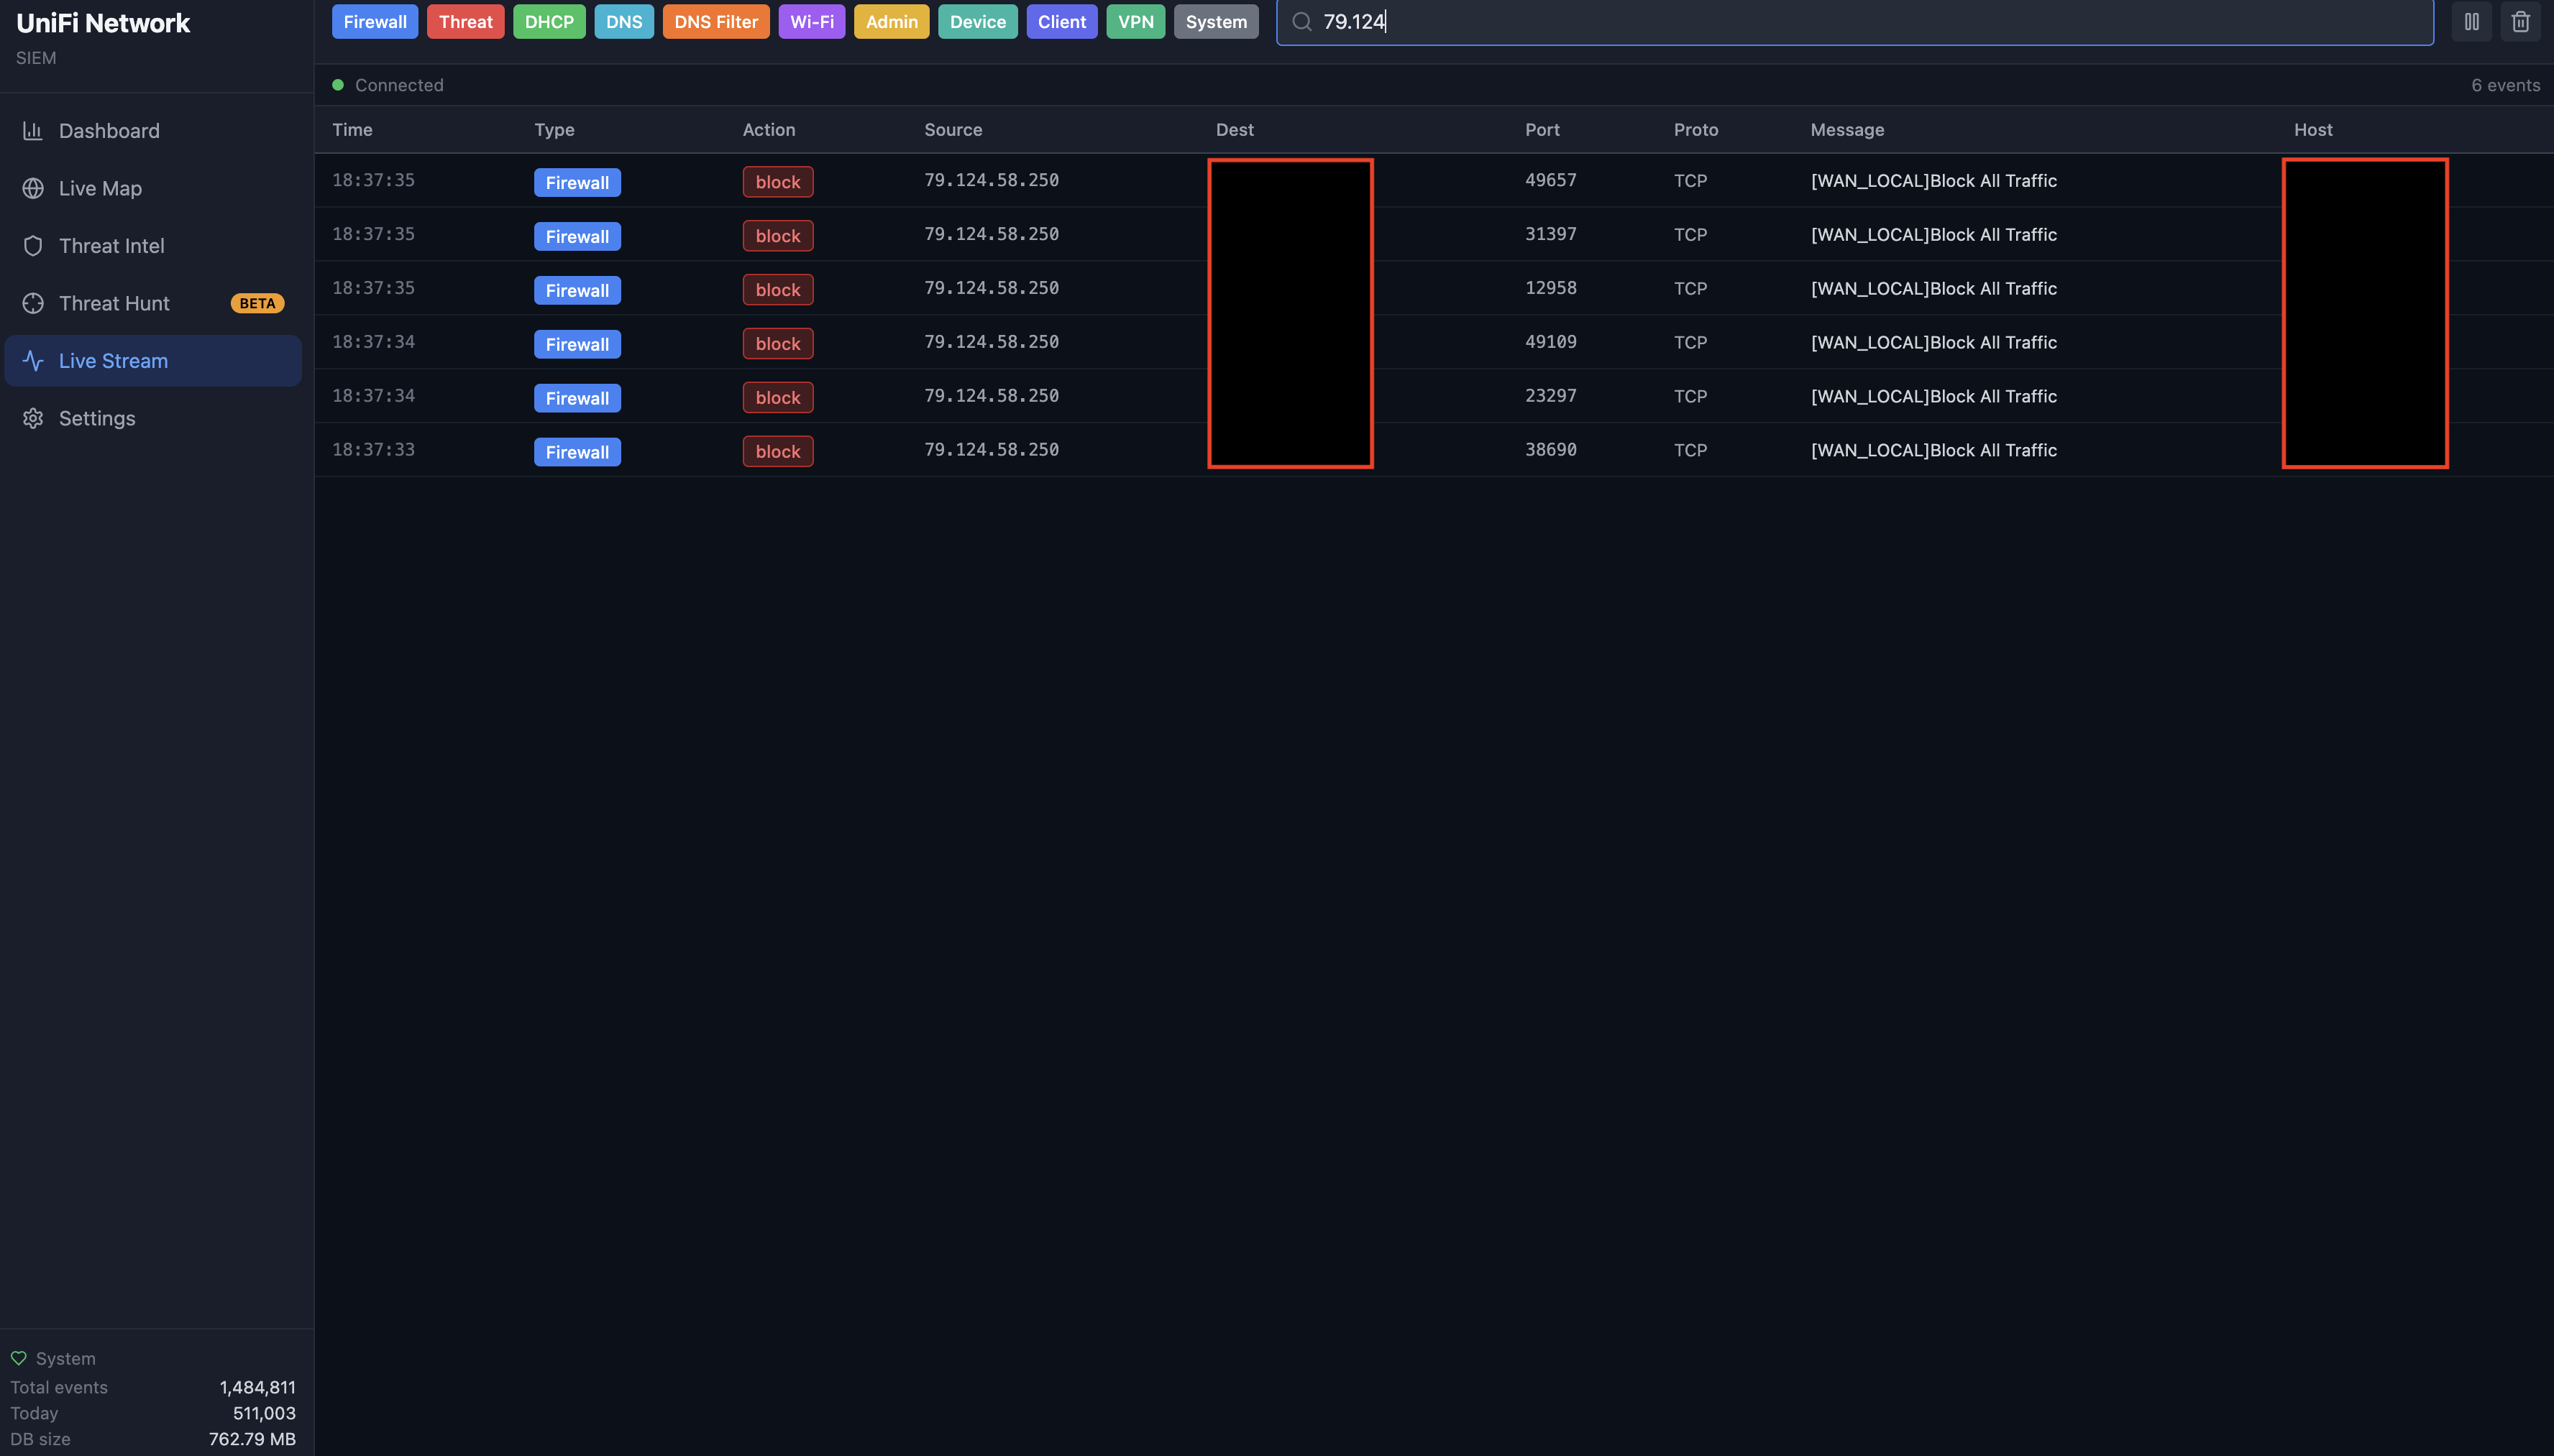Click block badge on port 38690 row
Screen dimensions: 2554x1456
tap(777, 451)
